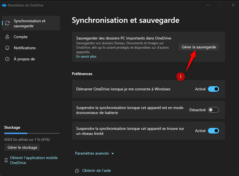The height and width of the screenshot is (176, 239).
Task: Switch to the Notifications section
Action: [25, 48]
